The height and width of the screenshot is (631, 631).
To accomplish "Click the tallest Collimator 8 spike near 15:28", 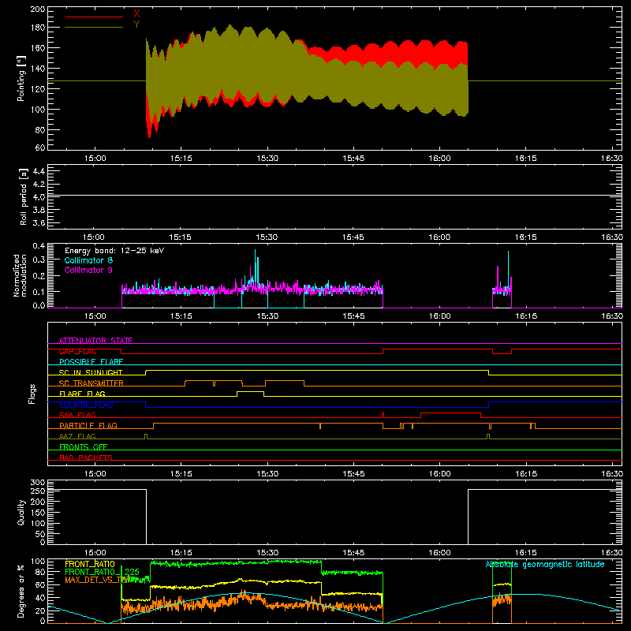I will pyautogui.click(x=255, y=266).
